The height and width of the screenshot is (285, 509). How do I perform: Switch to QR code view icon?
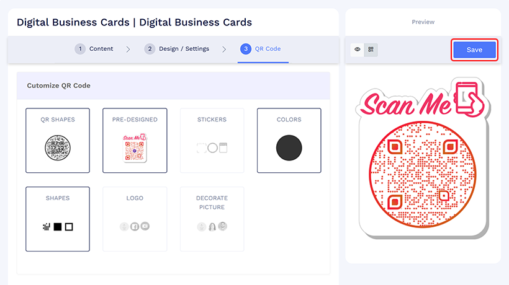point(371,50)
